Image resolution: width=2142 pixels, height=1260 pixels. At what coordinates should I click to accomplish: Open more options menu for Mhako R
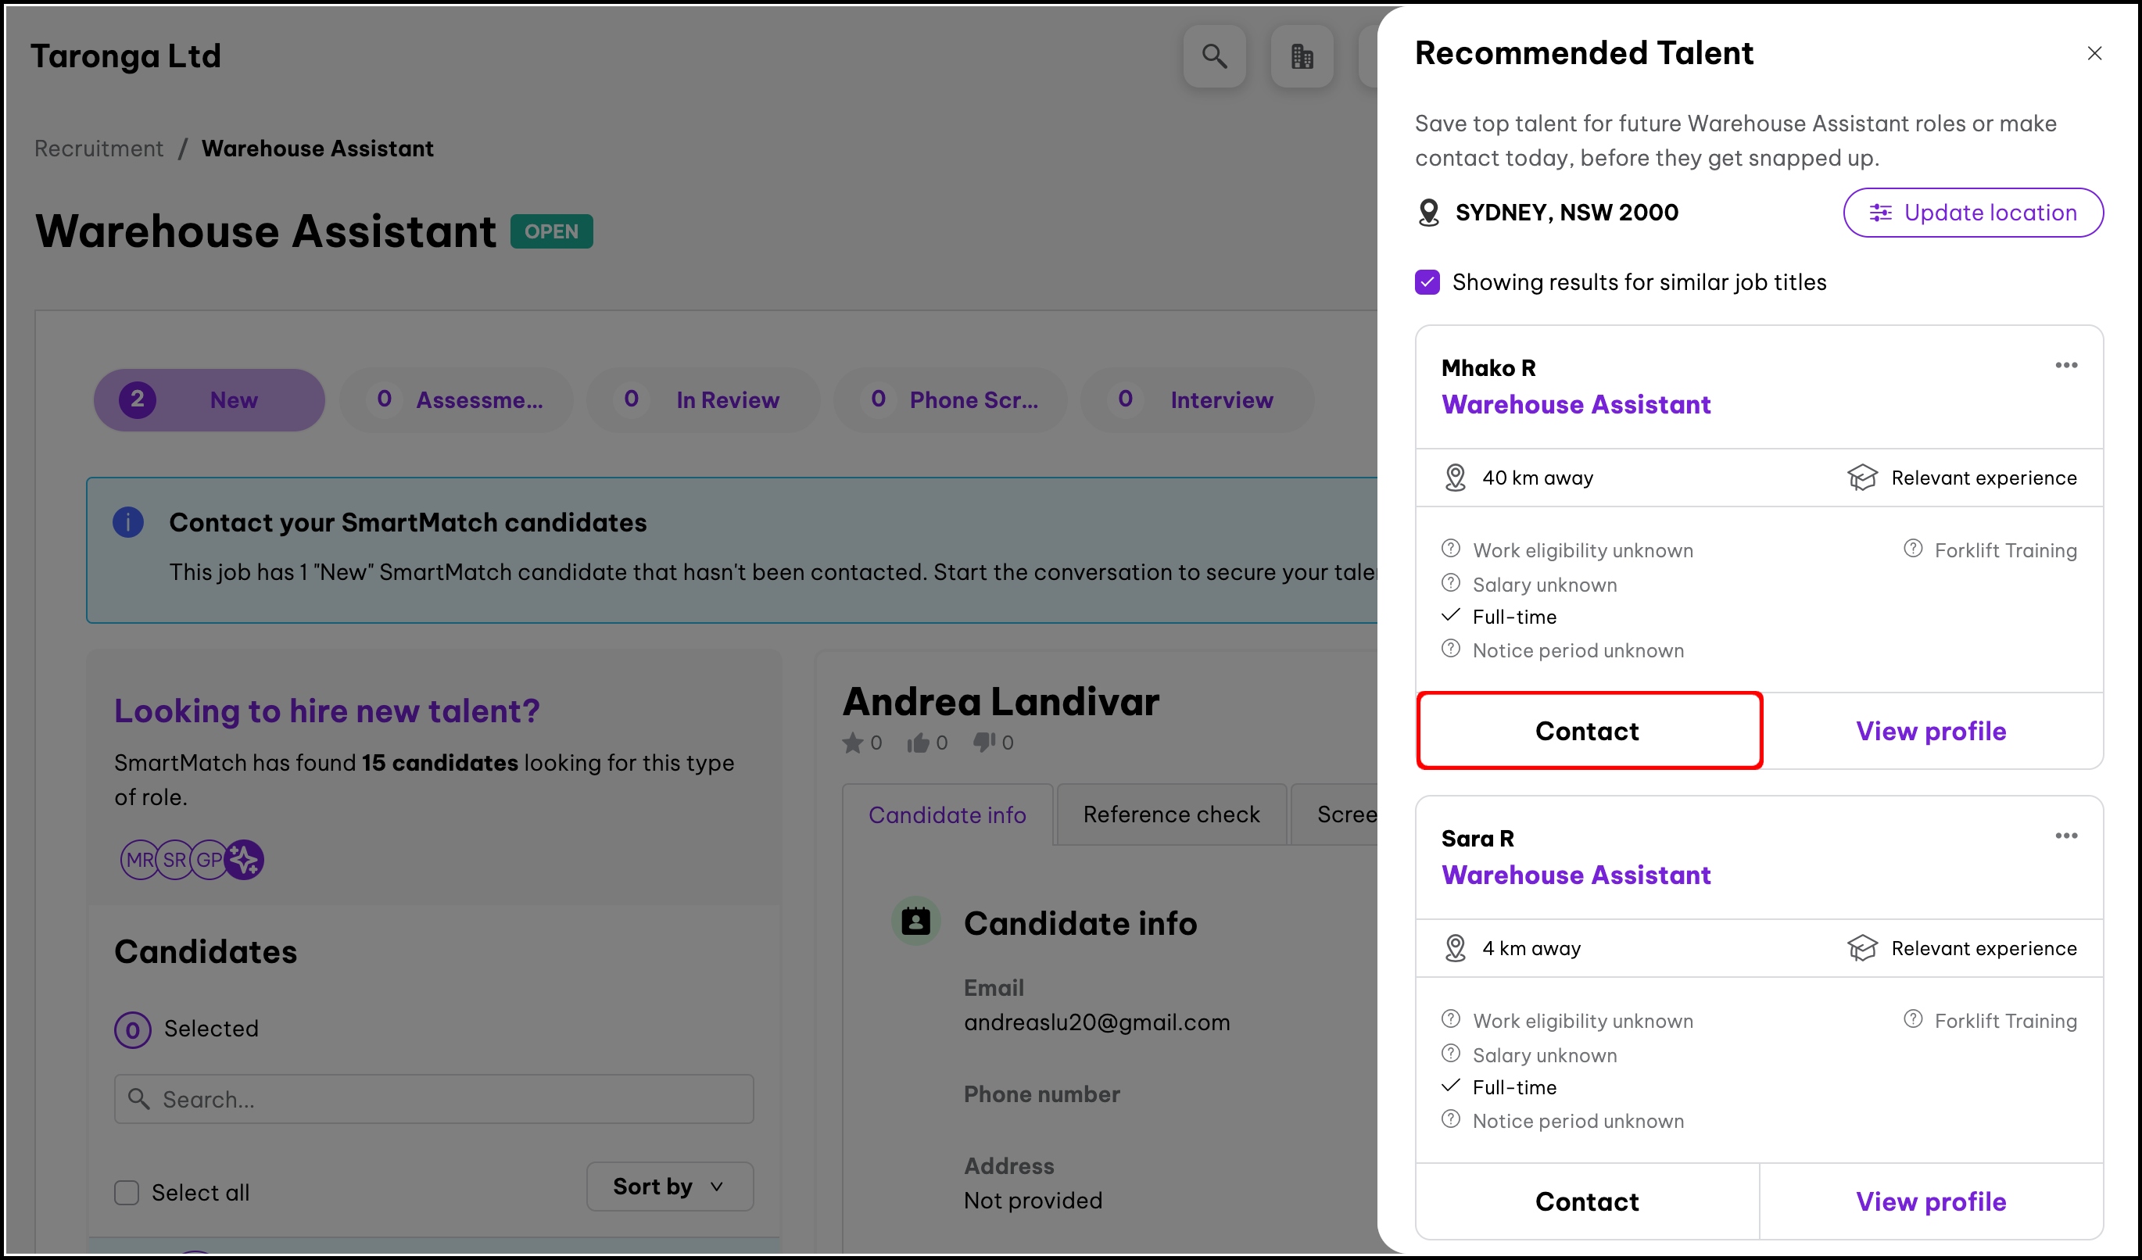tap(2065, 365)
